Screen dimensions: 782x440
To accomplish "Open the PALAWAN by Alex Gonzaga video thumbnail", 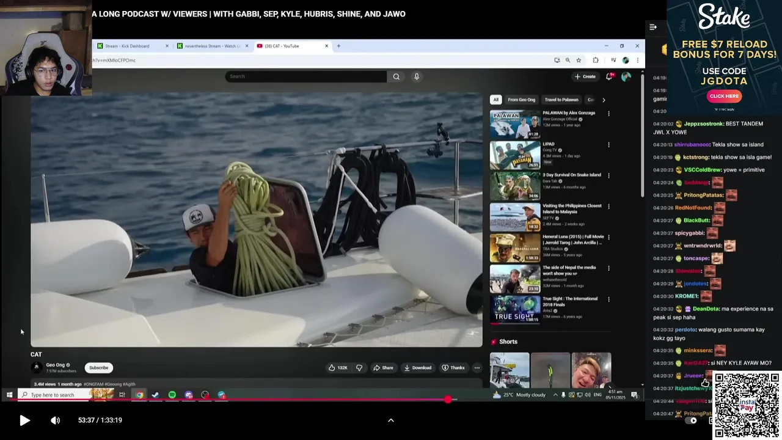I will coord(515,124).
